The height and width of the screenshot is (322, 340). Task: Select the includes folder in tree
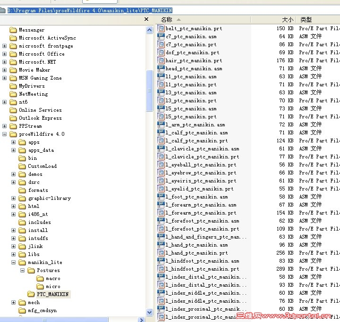click(40, 222)
